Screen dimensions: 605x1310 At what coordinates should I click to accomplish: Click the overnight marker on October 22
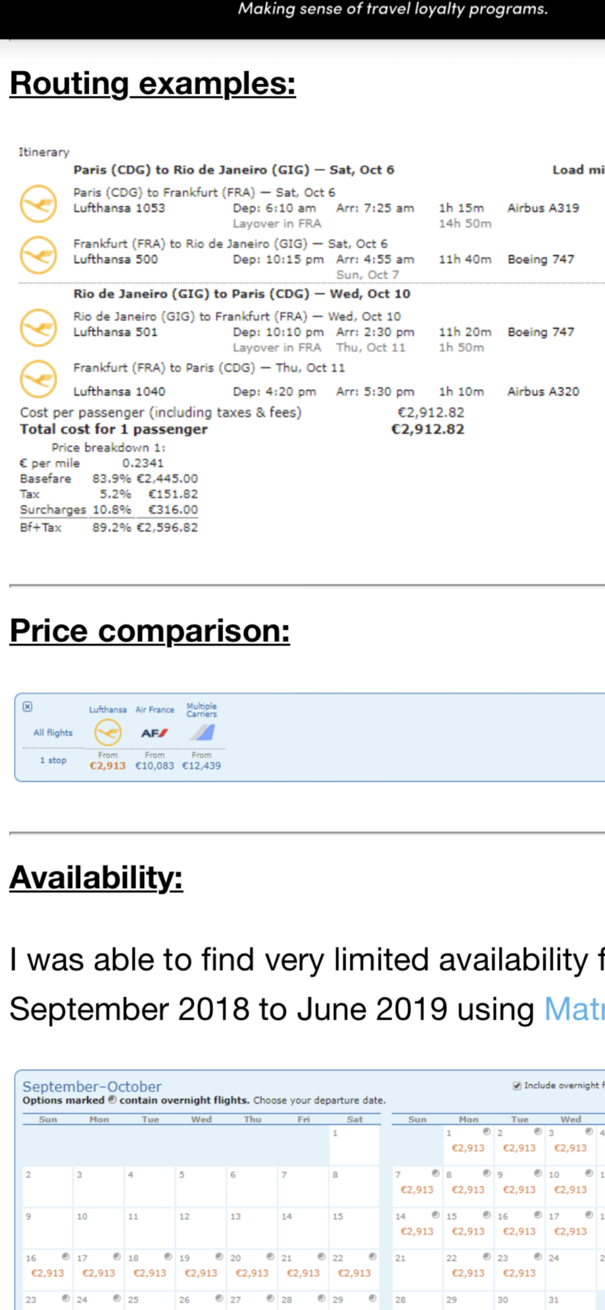(487, 1257)
